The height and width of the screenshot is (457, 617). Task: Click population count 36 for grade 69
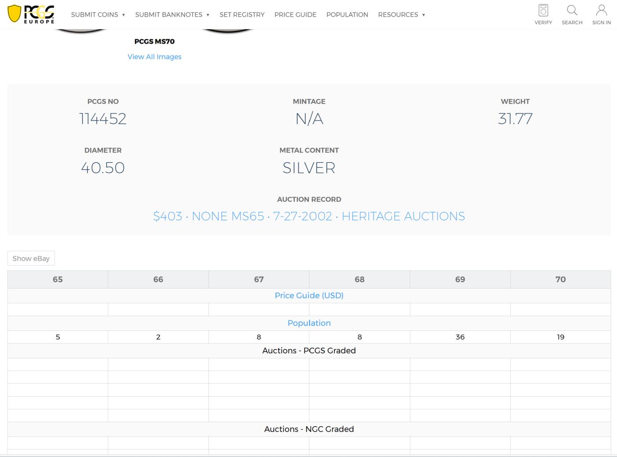pos(460,337)
